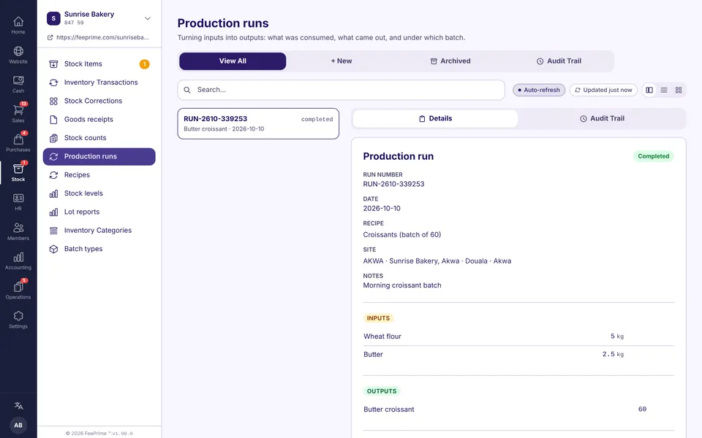702x438 pixels.
Task: Open the Website globe icon
Action: (18, 51)
